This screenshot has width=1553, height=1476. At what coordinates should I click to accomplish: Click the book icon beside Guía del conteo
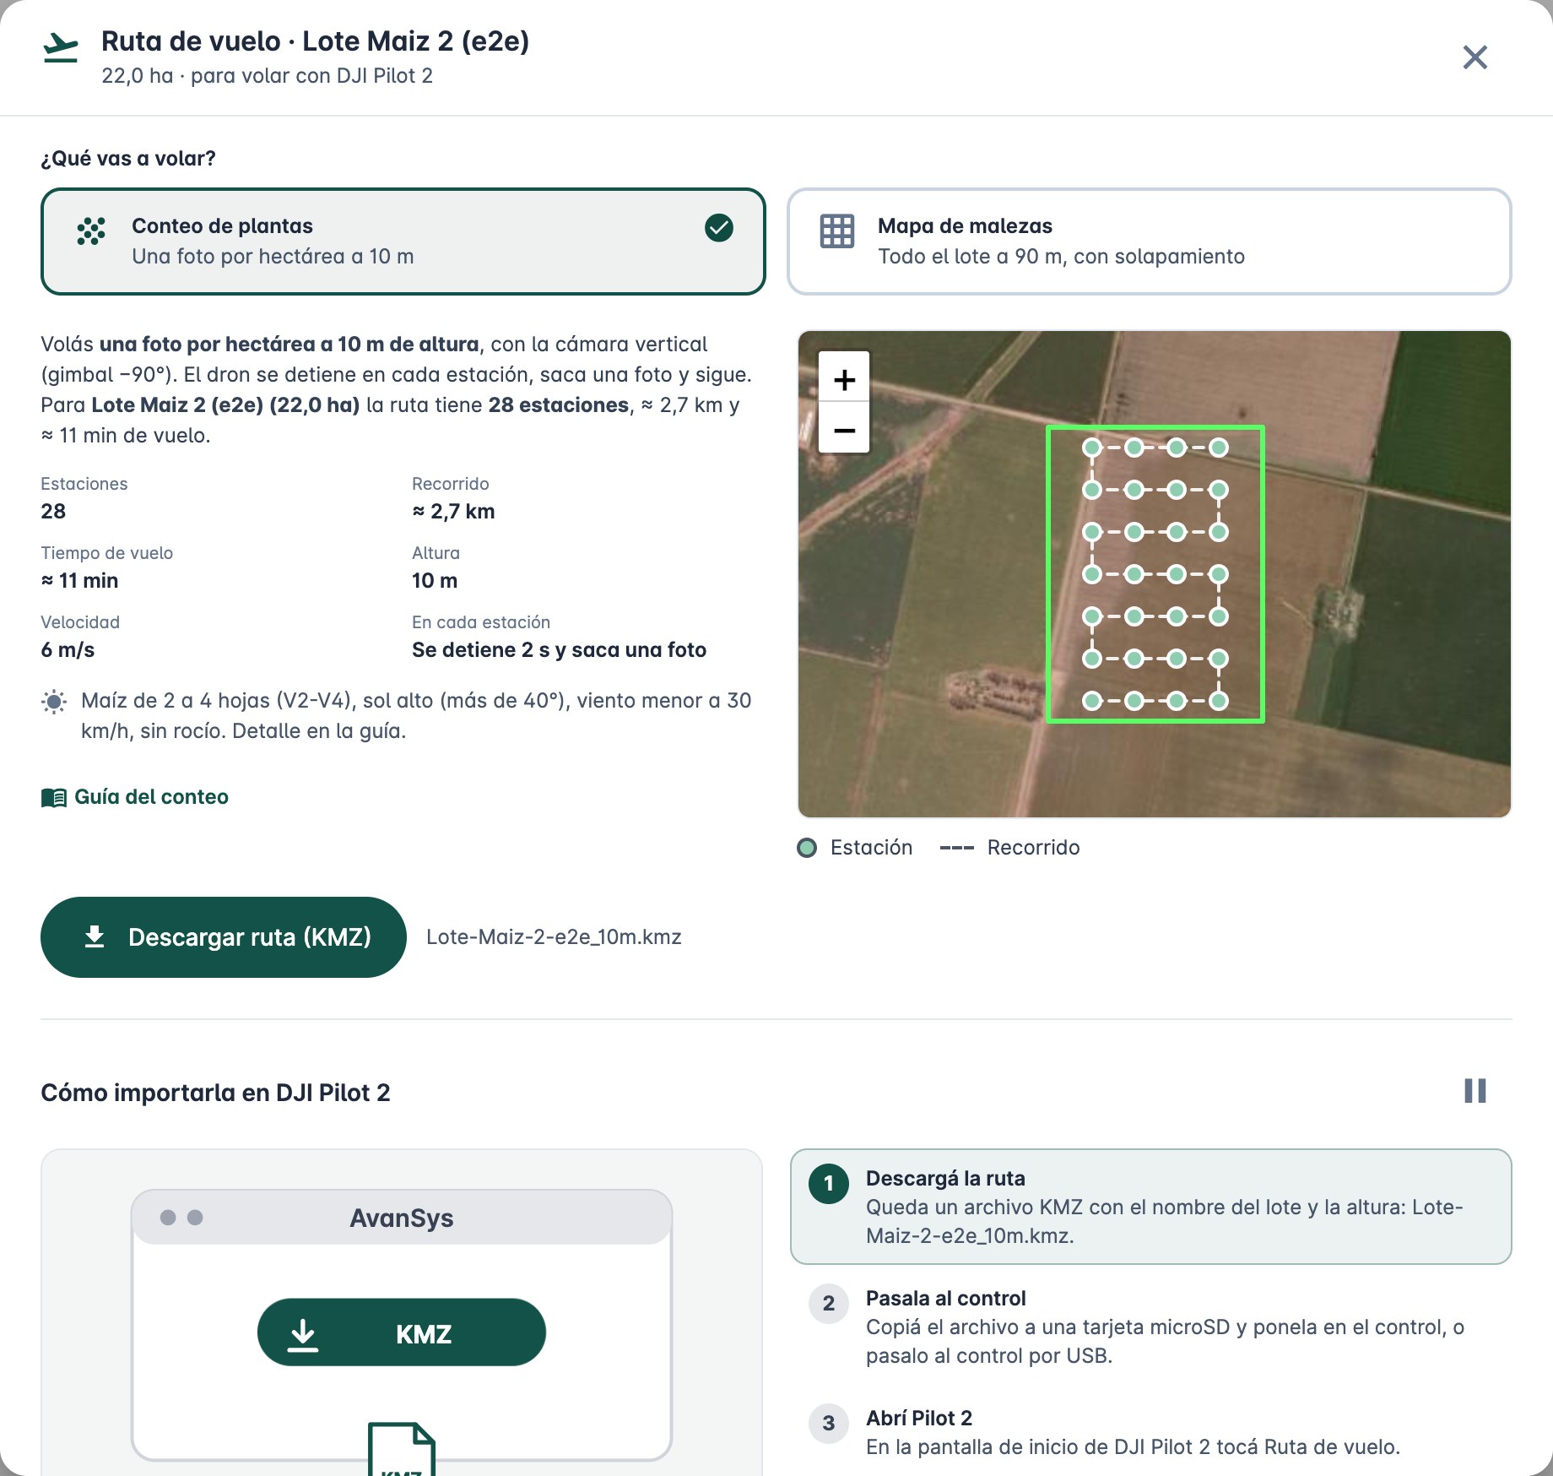point(54,797)
